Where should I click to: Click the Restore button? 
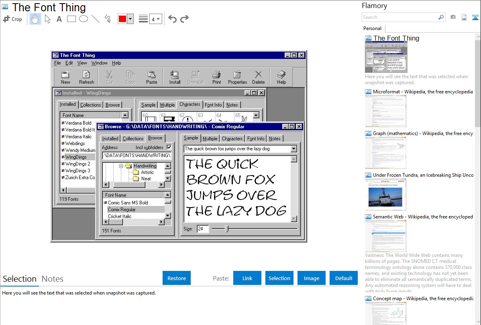[x=177, y=278]
